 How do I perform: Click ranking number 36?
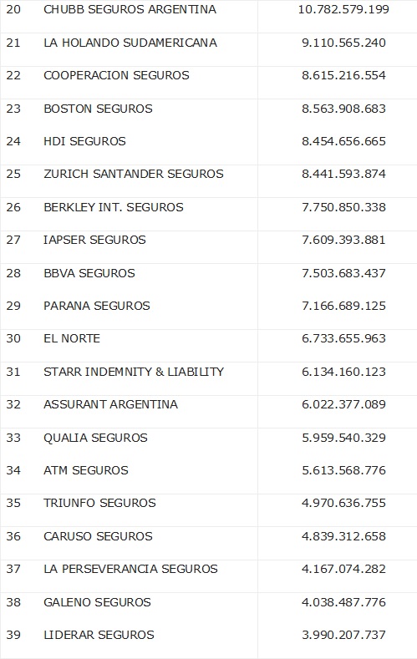(13, 536)
